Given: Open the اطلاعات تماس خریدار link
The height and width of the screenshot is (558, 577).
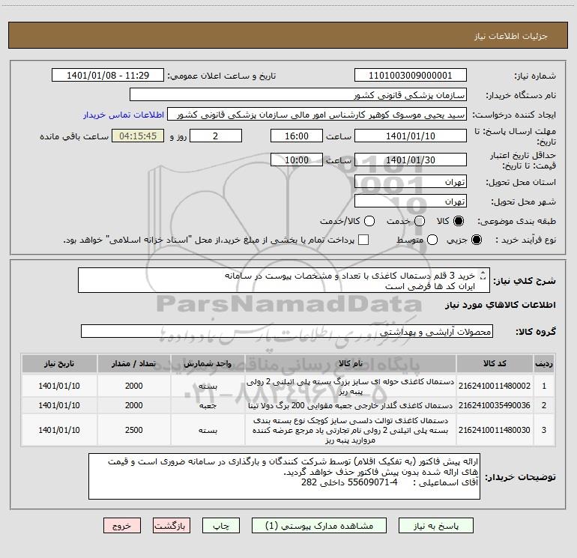Looking at the screenshot, I should (x=124, y=115).
